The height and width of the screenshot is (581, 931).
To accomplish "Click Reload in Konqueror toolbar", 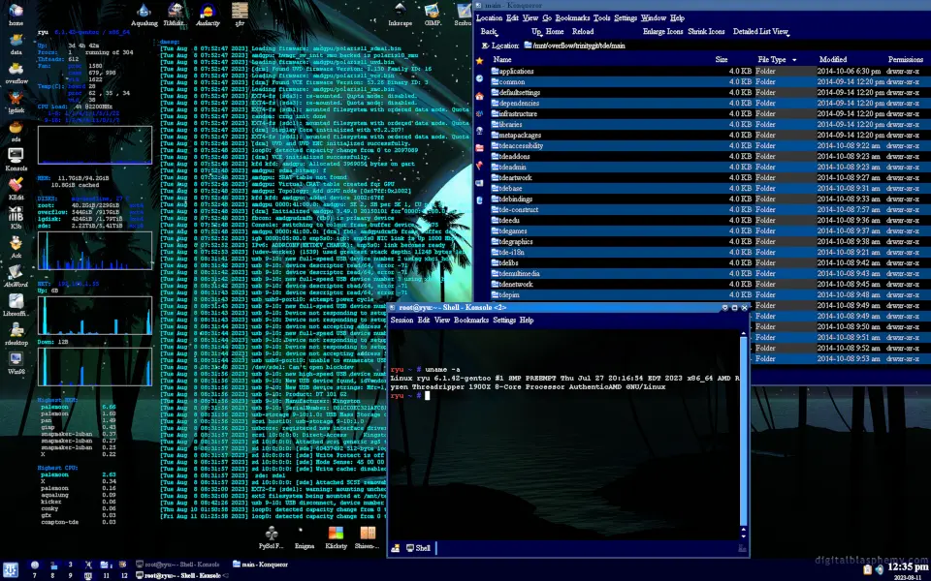I will click(x=583, y=31).
